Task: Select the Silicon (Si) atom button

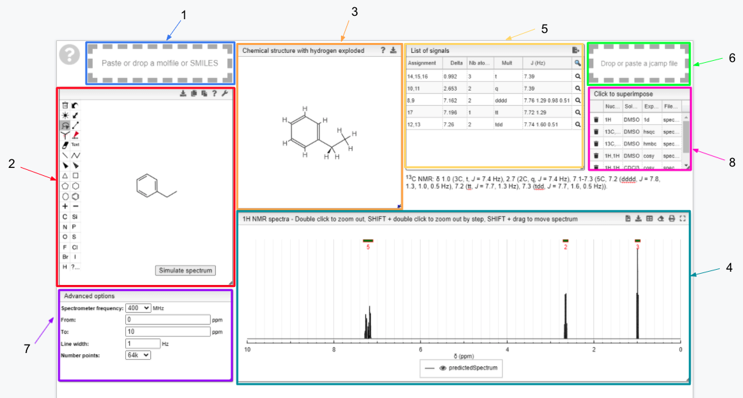Action: [x=75, y=217]
